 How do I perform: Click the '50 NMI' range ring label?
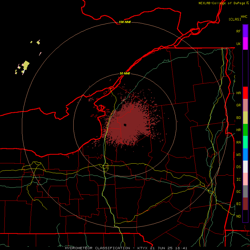click(125, 73)
